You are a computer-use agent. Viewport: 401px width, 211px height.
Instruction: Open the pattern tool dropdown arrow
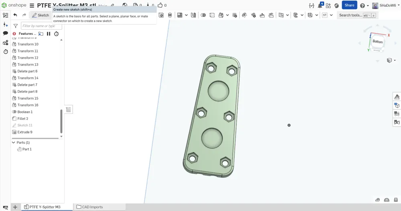click(186, 15)
